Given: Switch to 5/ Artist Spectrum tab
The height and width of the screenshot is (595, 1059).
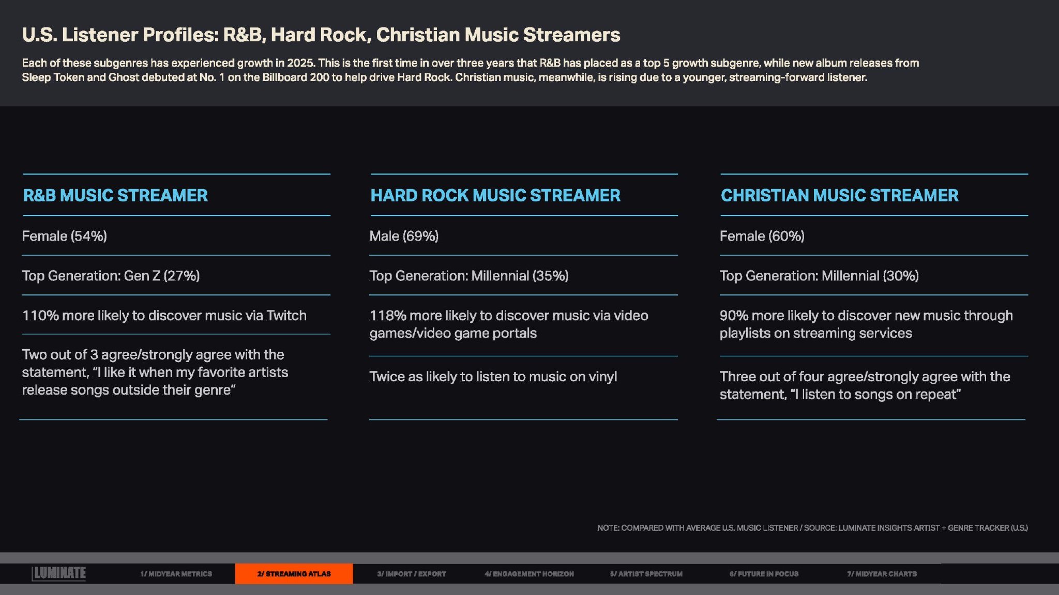Looking at the screenshot, I should pos(646,574).
